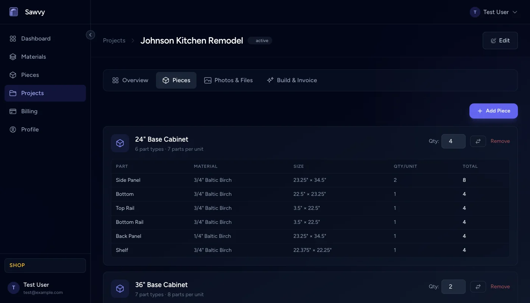Go back via Projects breadcrumb link
Viewport: 530px width, 303px height.
(114, 41)
